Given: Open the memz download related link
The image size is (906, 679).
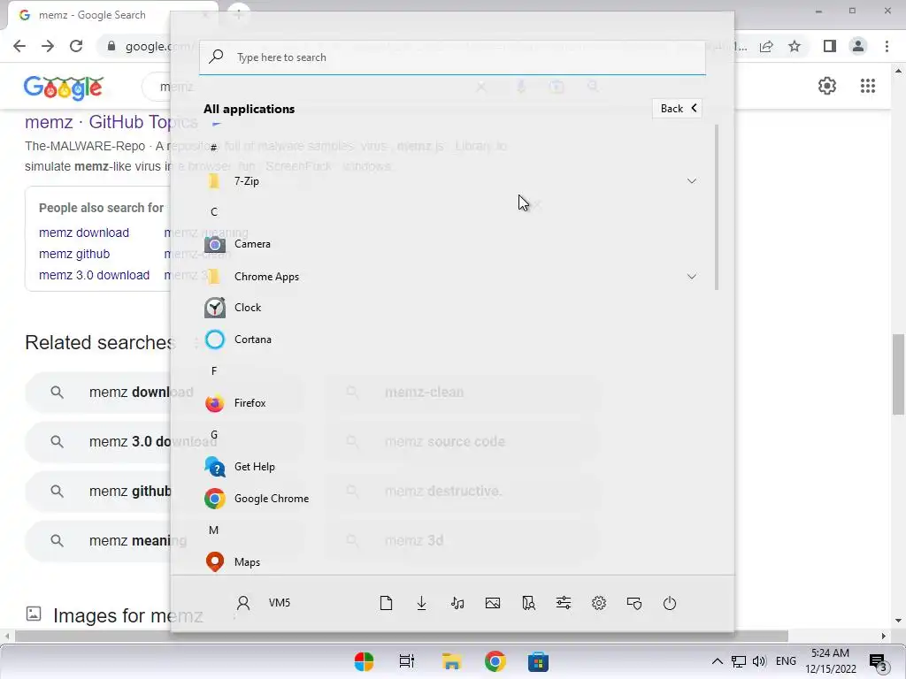Looking at the screenshot, I should click(84, 233).
